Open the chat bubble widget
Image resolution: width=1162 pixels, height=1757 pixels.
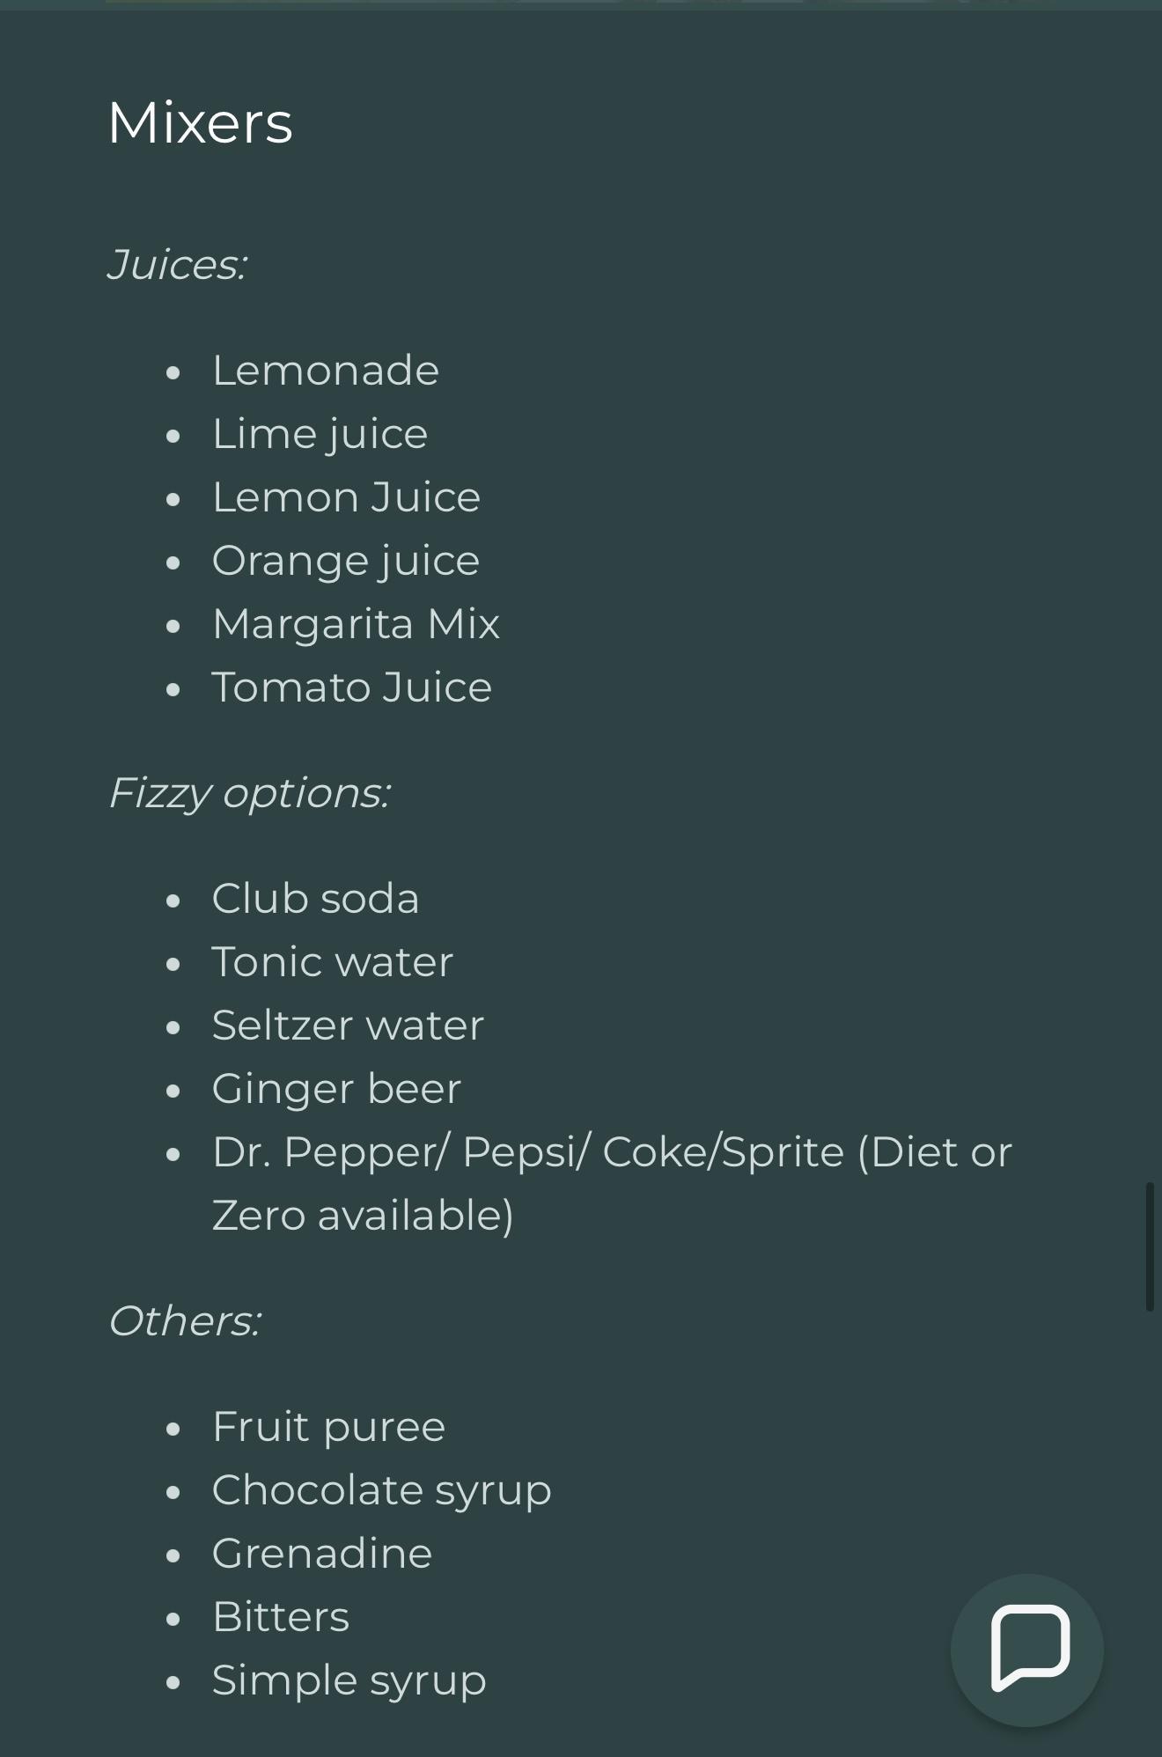coord(1027,1649)
